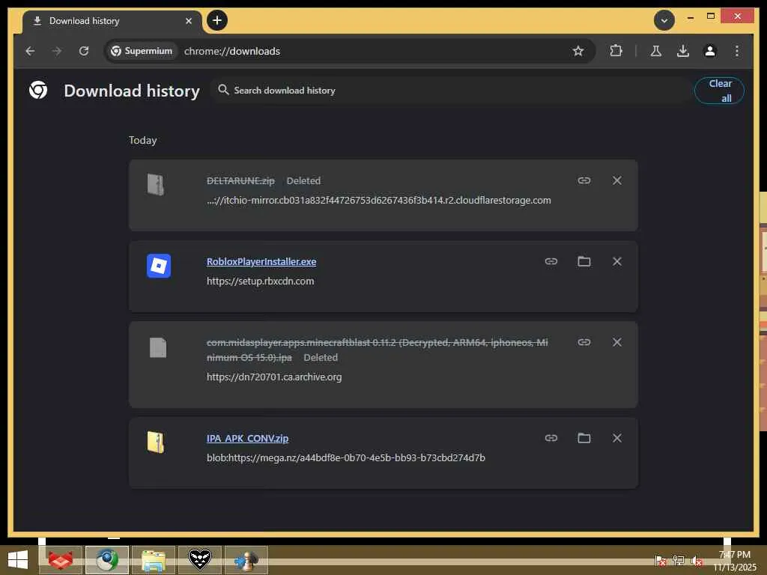767x575 pixels.
Task: Click the Action Center flag tray icon
Action: tap(660, 560)
